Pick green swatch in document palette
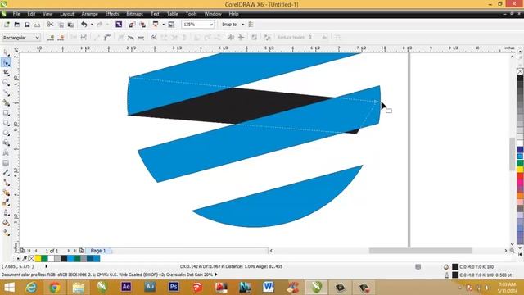Viewport: 524px width, 295px height. (44, 259)
